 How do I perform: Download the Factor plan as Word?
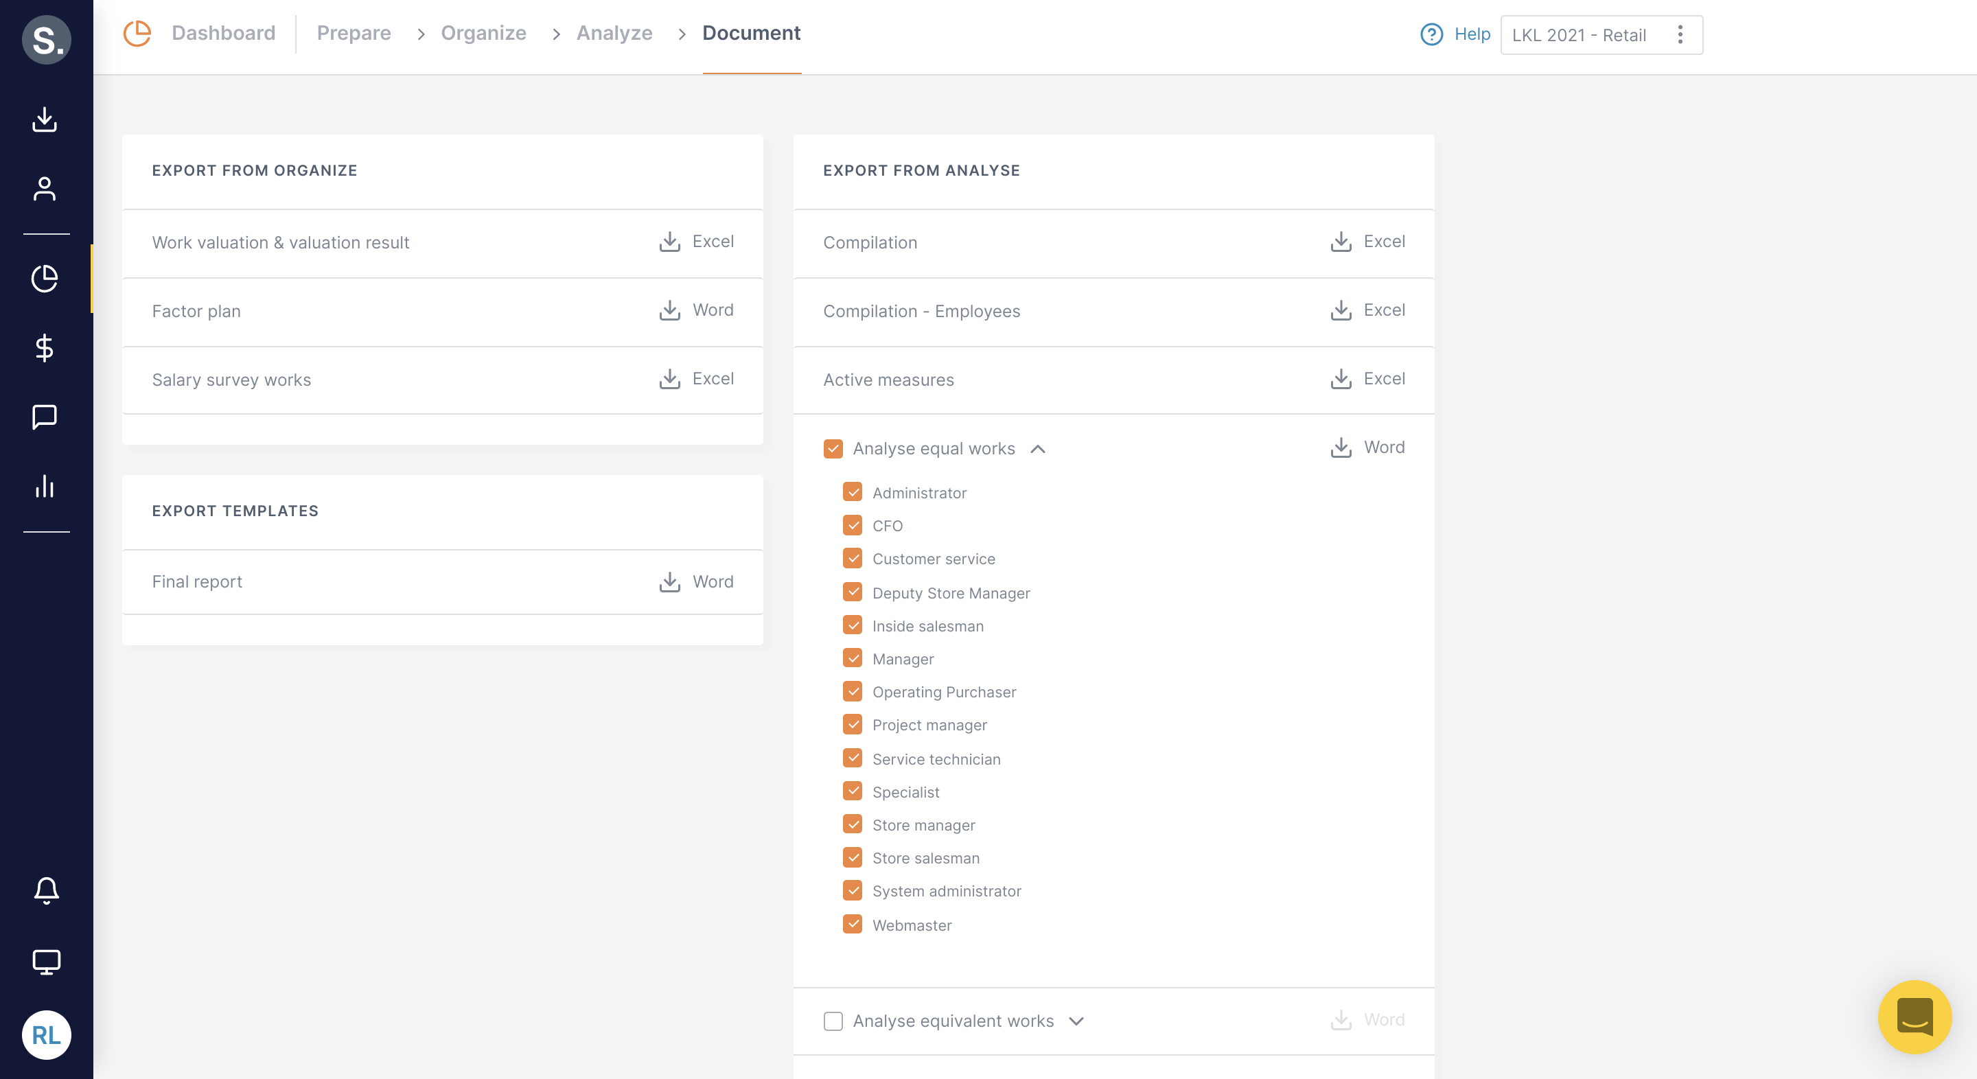(695, 310)
